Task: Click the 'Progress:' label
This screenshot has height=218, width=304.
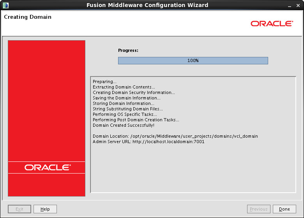Action: coord(128,50)
